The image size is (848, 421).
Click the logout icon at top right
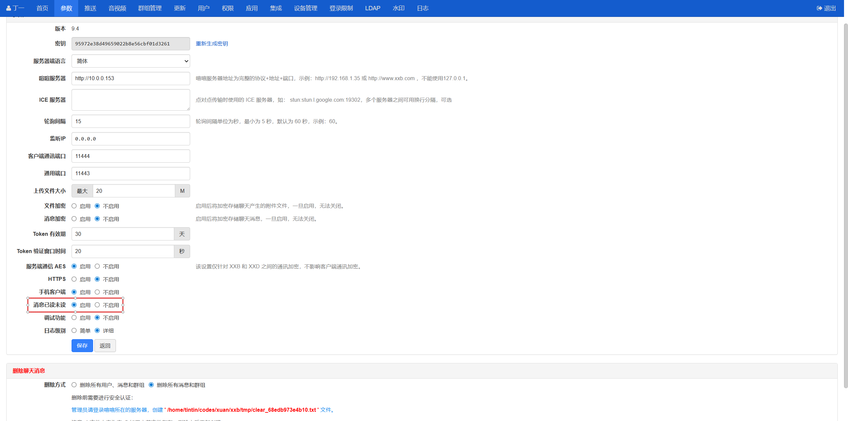[819, 8]
